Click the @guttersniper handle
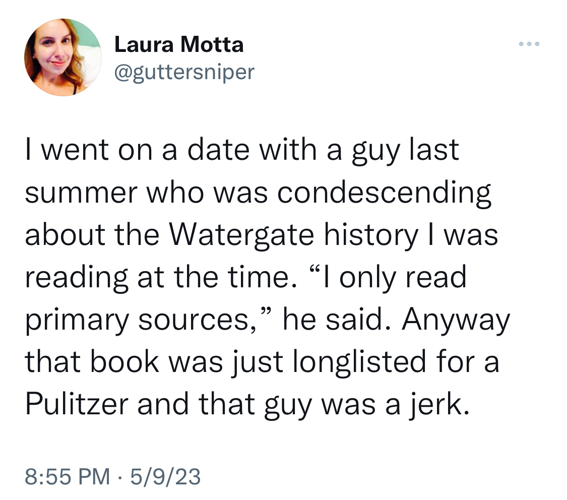The width and height of the screenshot is (567, 500). click(x=184, y=72)
